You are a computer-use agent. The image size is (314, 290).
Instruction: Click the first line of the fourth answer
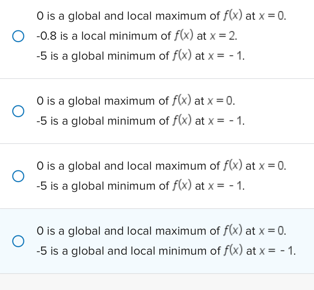[161, 231]
